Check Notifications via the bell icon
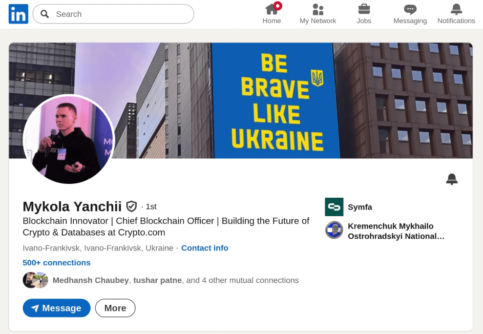Screen dimensions: 483x334 pos(455,9)
